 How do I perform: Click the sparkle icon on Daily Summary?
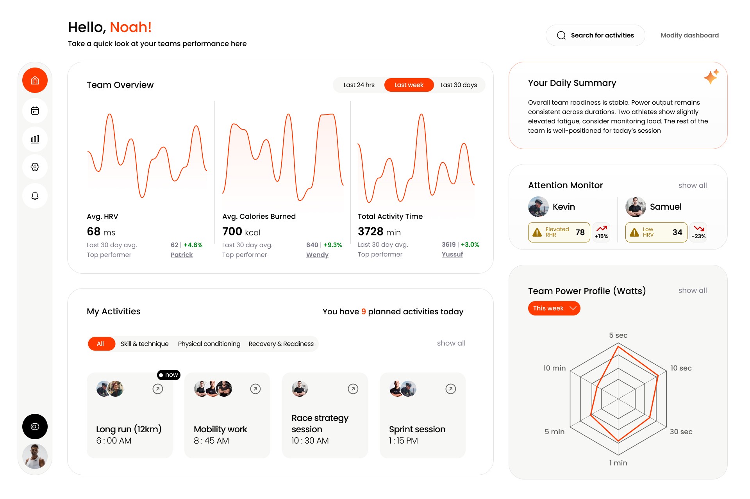pyautogui.click(x=711, y=77)
